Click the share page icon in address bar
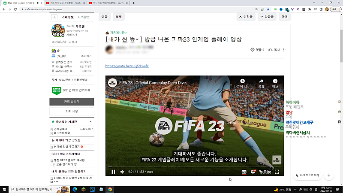The width and height of the screenshot is (343, 193). [262, 9]
